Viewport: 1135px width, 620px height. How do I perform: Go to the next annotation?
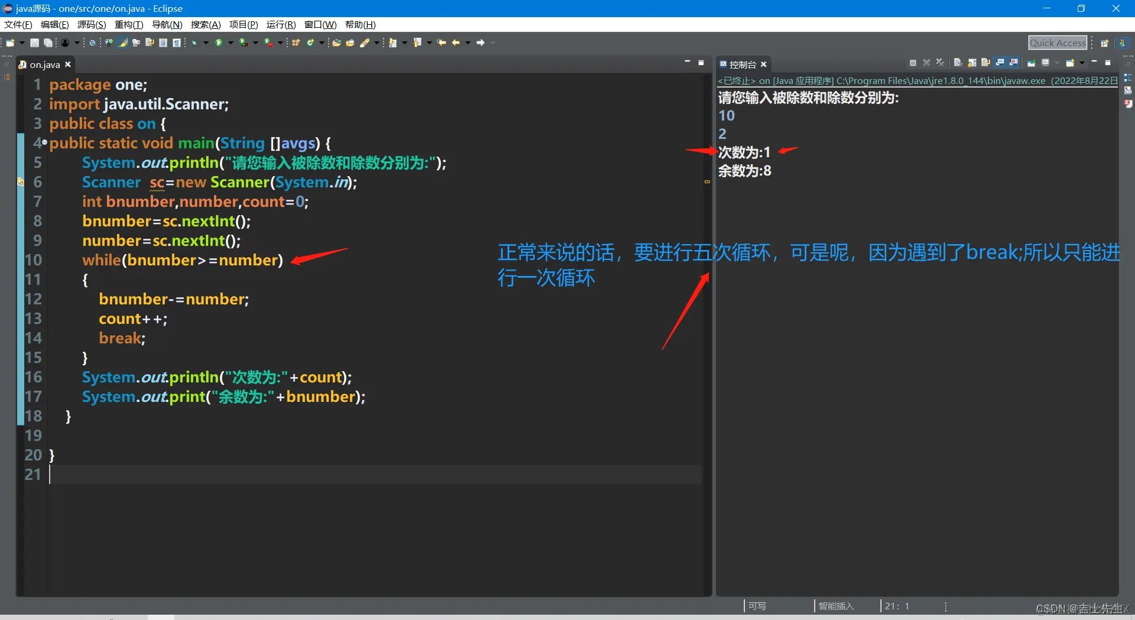(x=392, y=43)
